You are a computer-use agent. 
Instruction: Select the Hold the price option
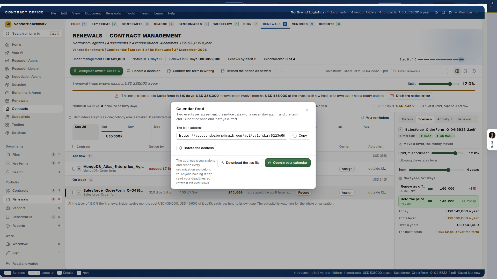(438, 201)
